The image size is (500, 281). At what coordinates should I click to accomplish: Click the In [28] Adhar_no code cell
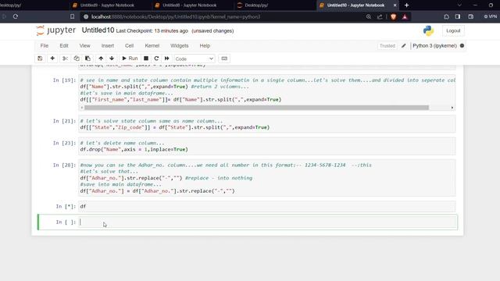tap(267, 178)
